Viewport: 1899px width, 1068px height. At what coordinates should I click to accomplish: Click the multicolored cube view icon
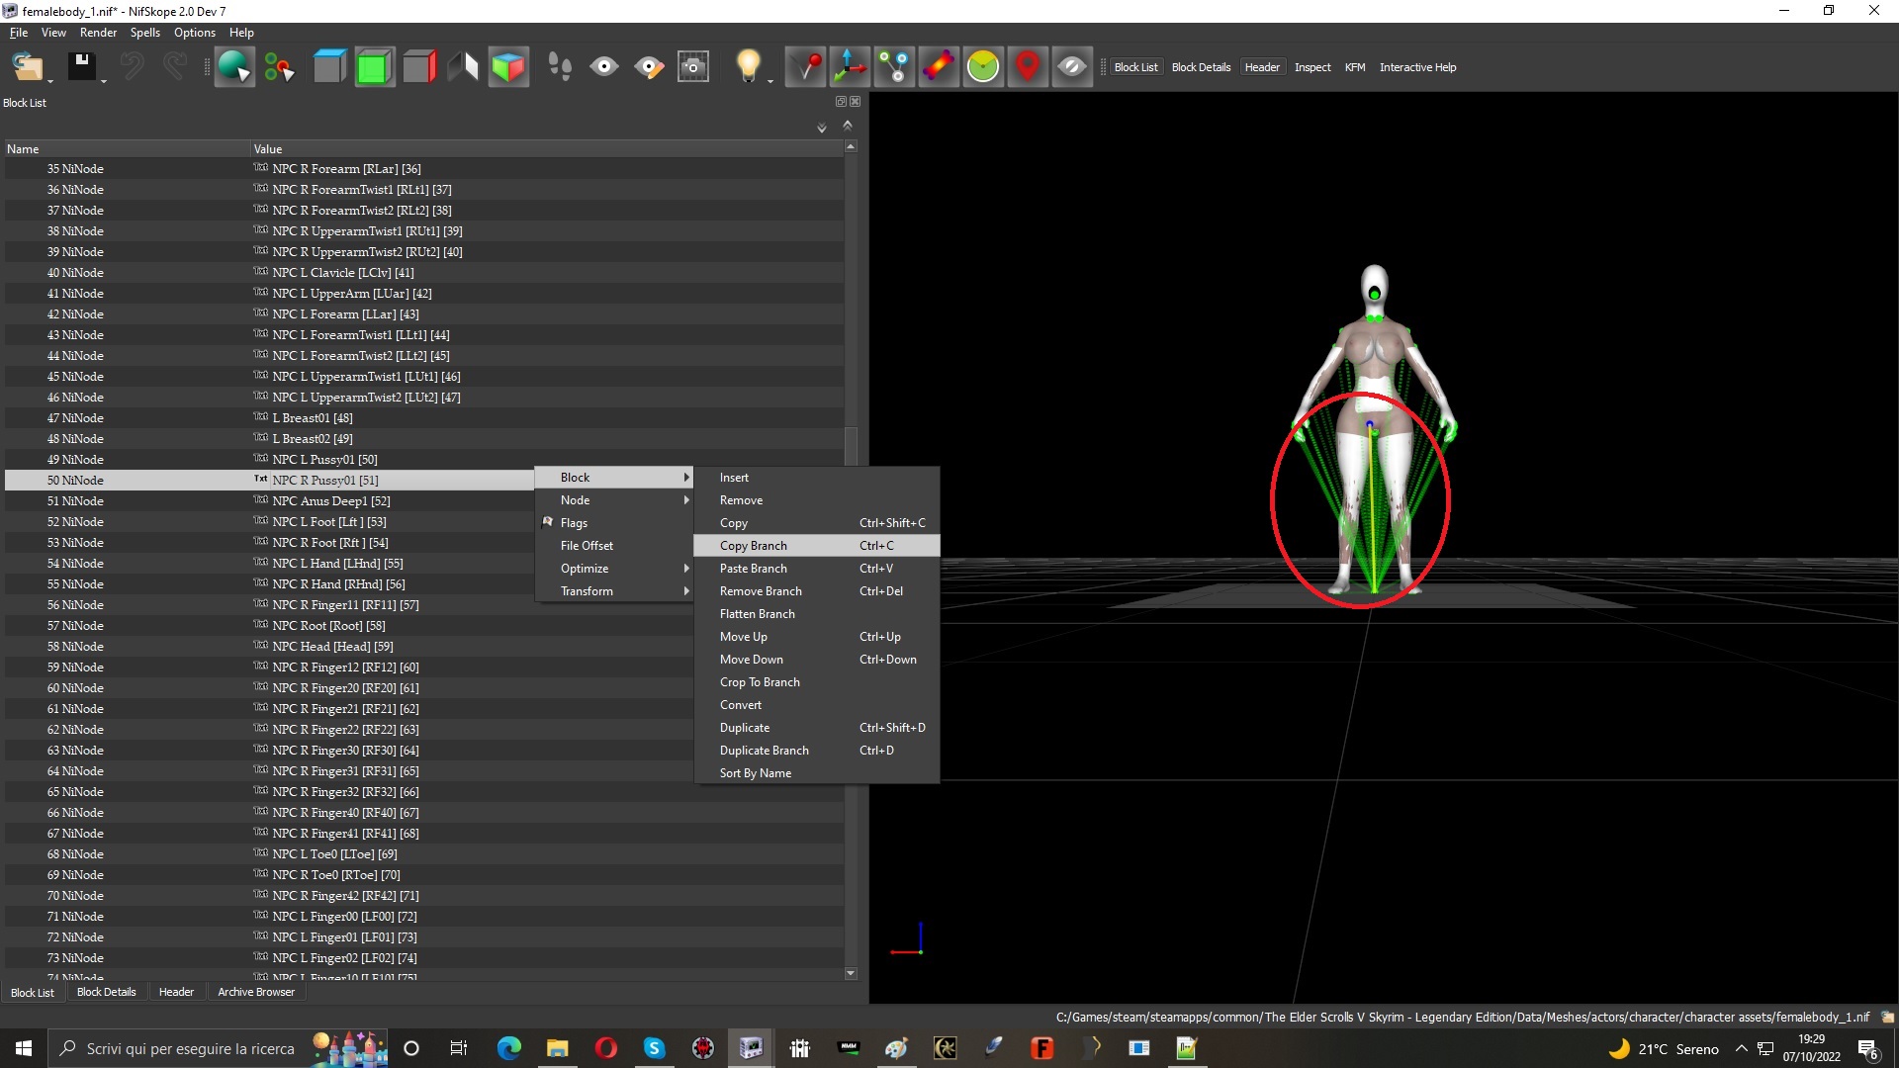coord(508,67)
